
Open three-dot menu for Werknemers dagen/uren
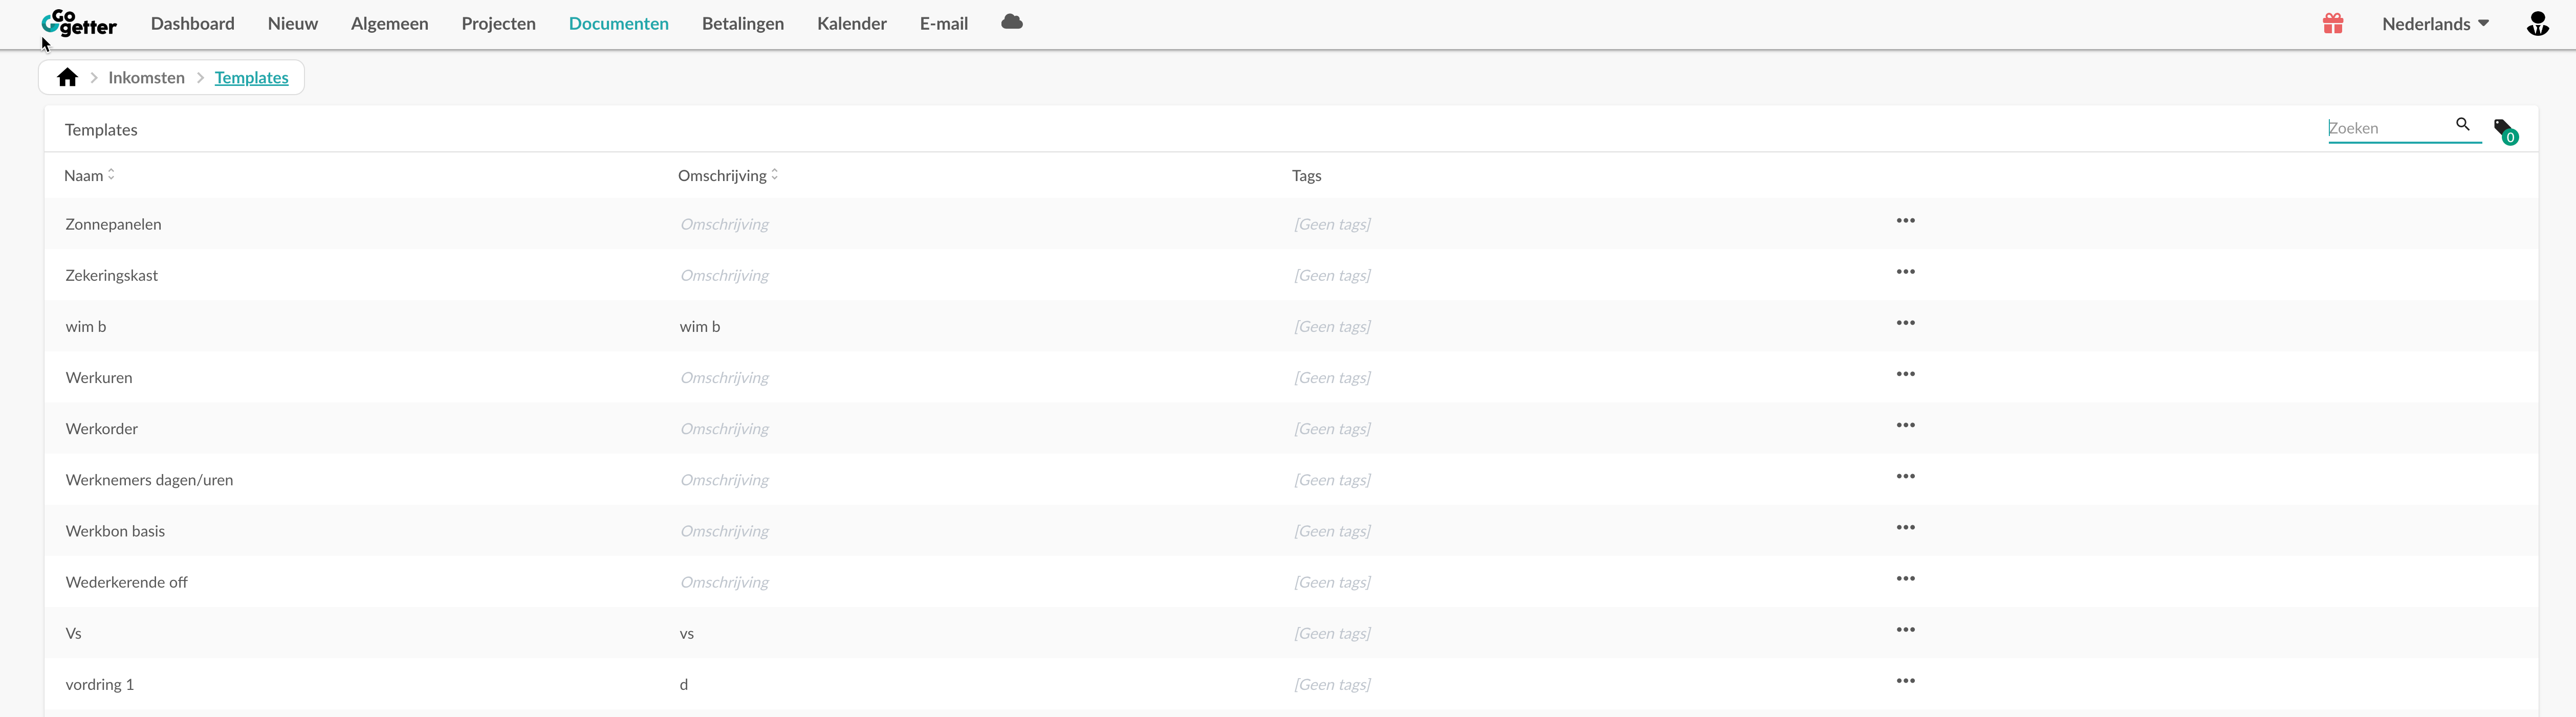click(x=1905, y=476)
